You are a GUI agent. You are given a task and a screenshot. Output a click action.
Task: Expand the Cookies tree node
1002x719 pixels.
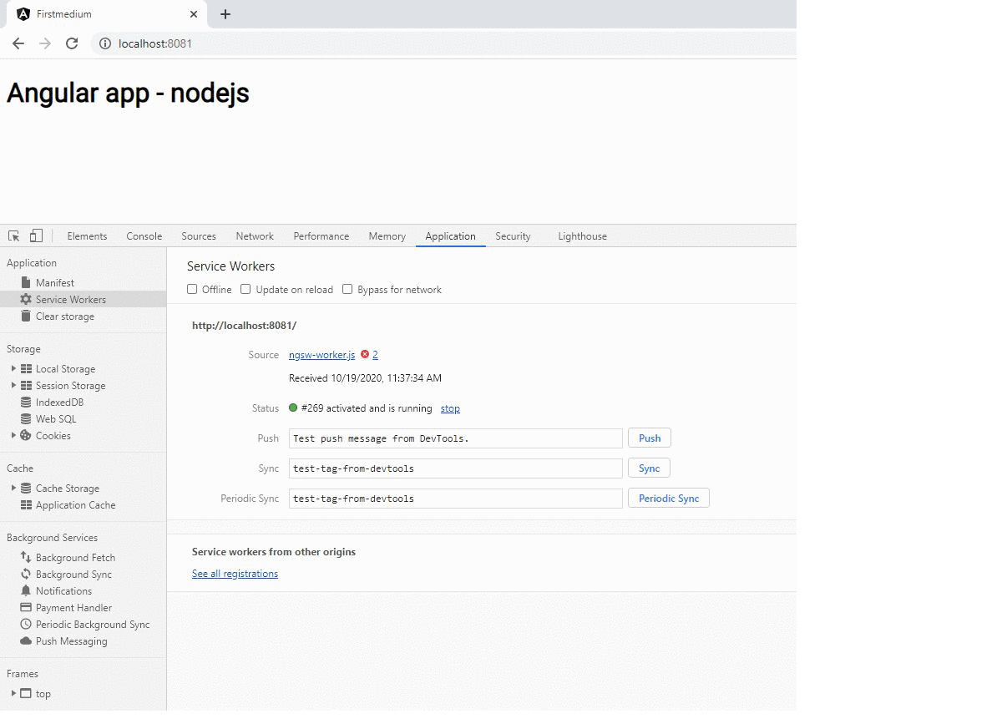(x=13, y=436)
